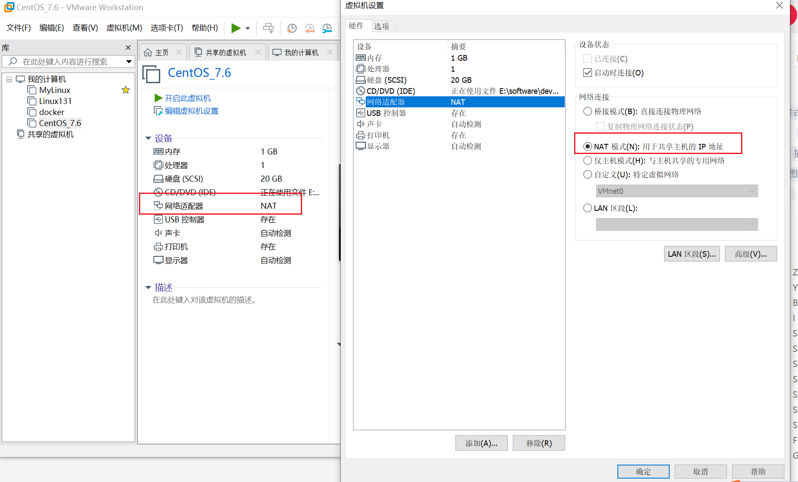The image size is (798, 482).
Task: Open the library search dropdown arrow
Action: click(x=128, y=62)
